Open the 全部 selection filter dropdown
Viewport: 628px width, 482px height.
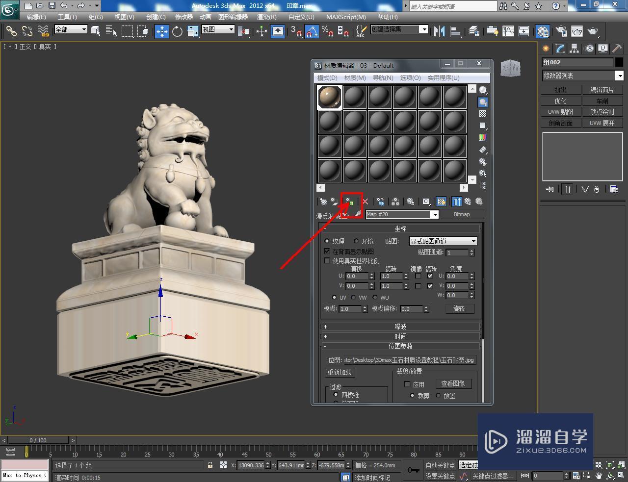(x=71, y=29)
